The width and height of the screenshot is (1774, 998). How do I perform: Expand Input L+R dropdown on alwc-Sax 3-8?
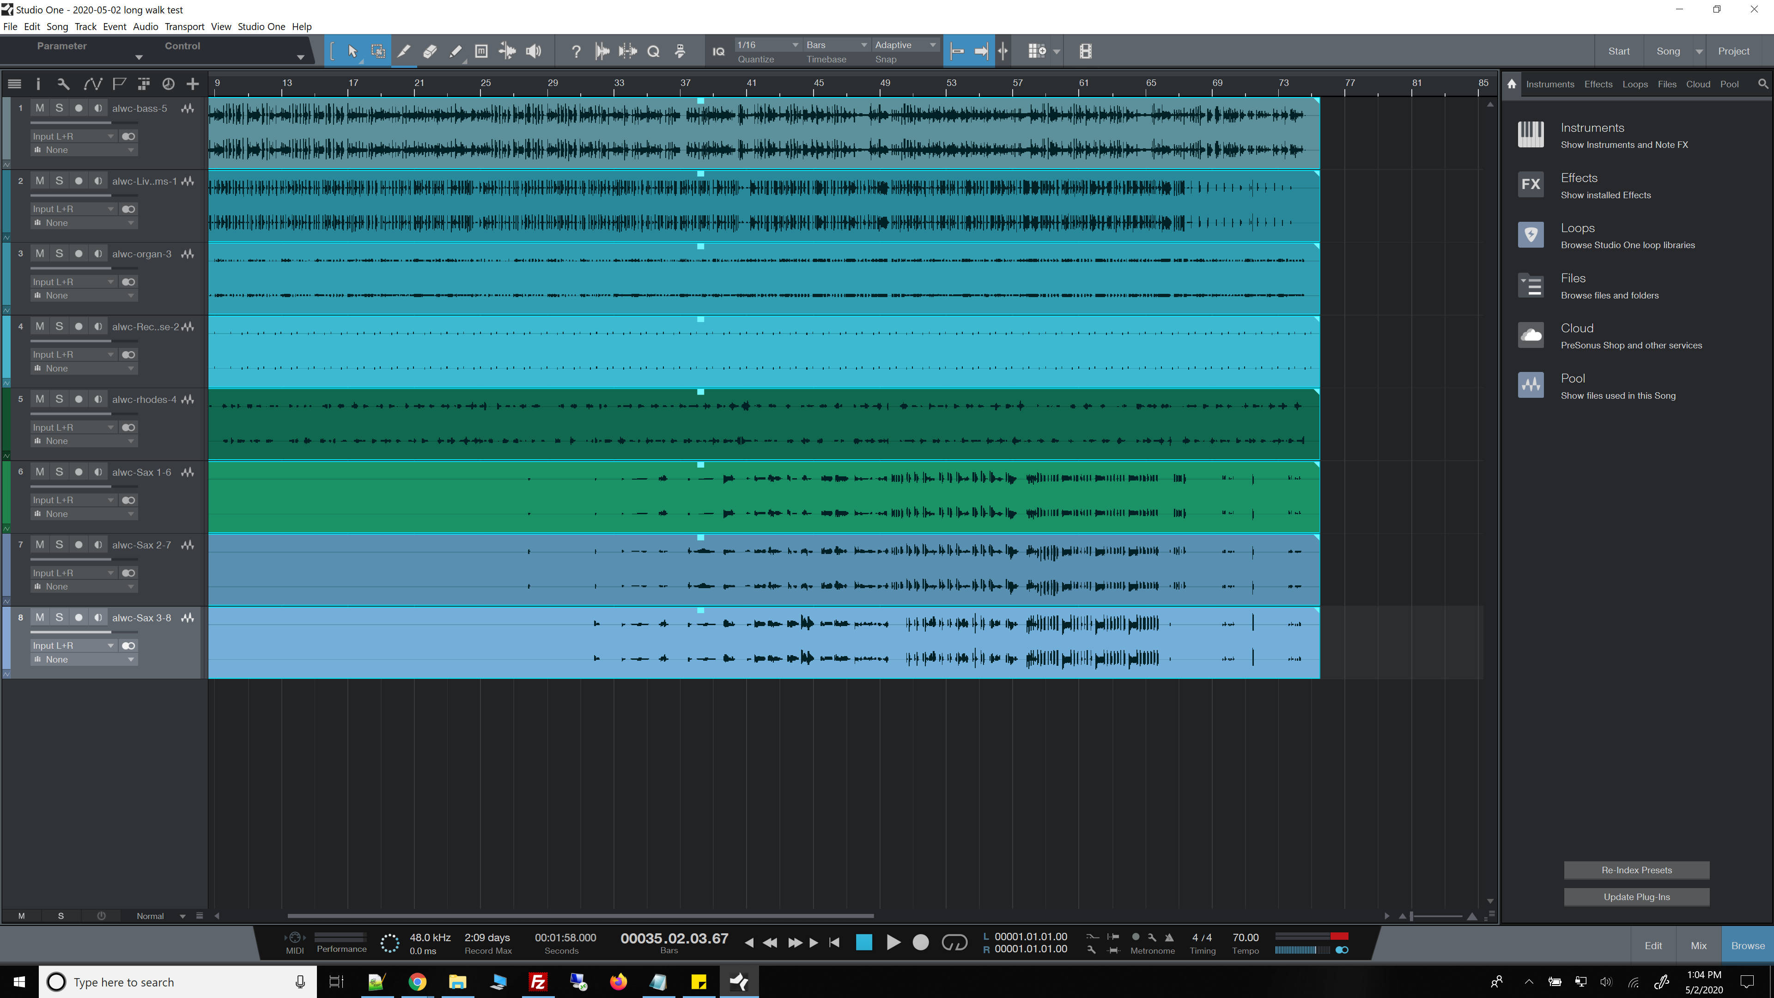[x=73, y=645]
